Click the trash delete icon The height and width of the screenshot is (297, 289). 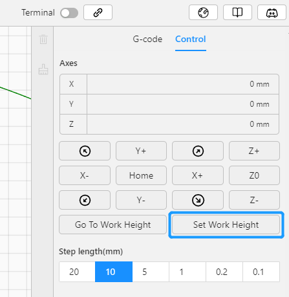click(x=43, y=39)
